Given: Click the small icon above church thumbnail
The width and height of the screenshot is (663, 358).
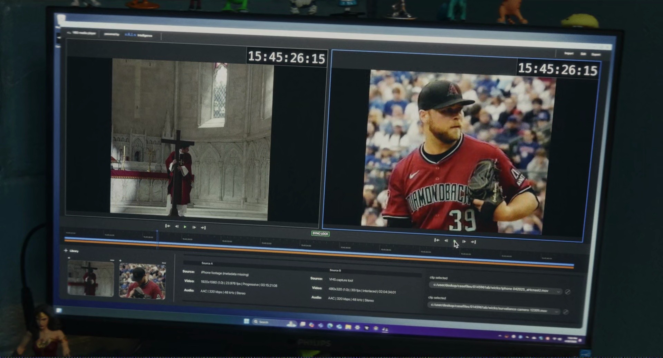Looking at the screenshot, I should 69,258.
